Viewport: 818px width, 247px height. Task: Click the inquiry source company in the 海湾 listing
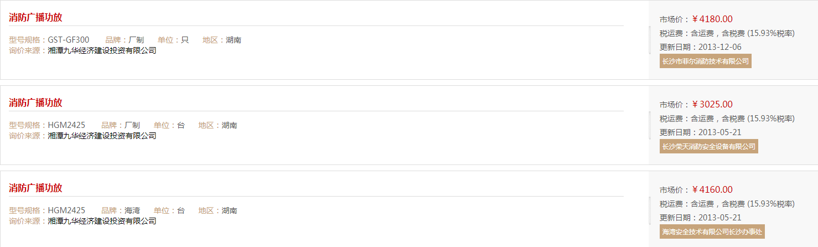102,221
